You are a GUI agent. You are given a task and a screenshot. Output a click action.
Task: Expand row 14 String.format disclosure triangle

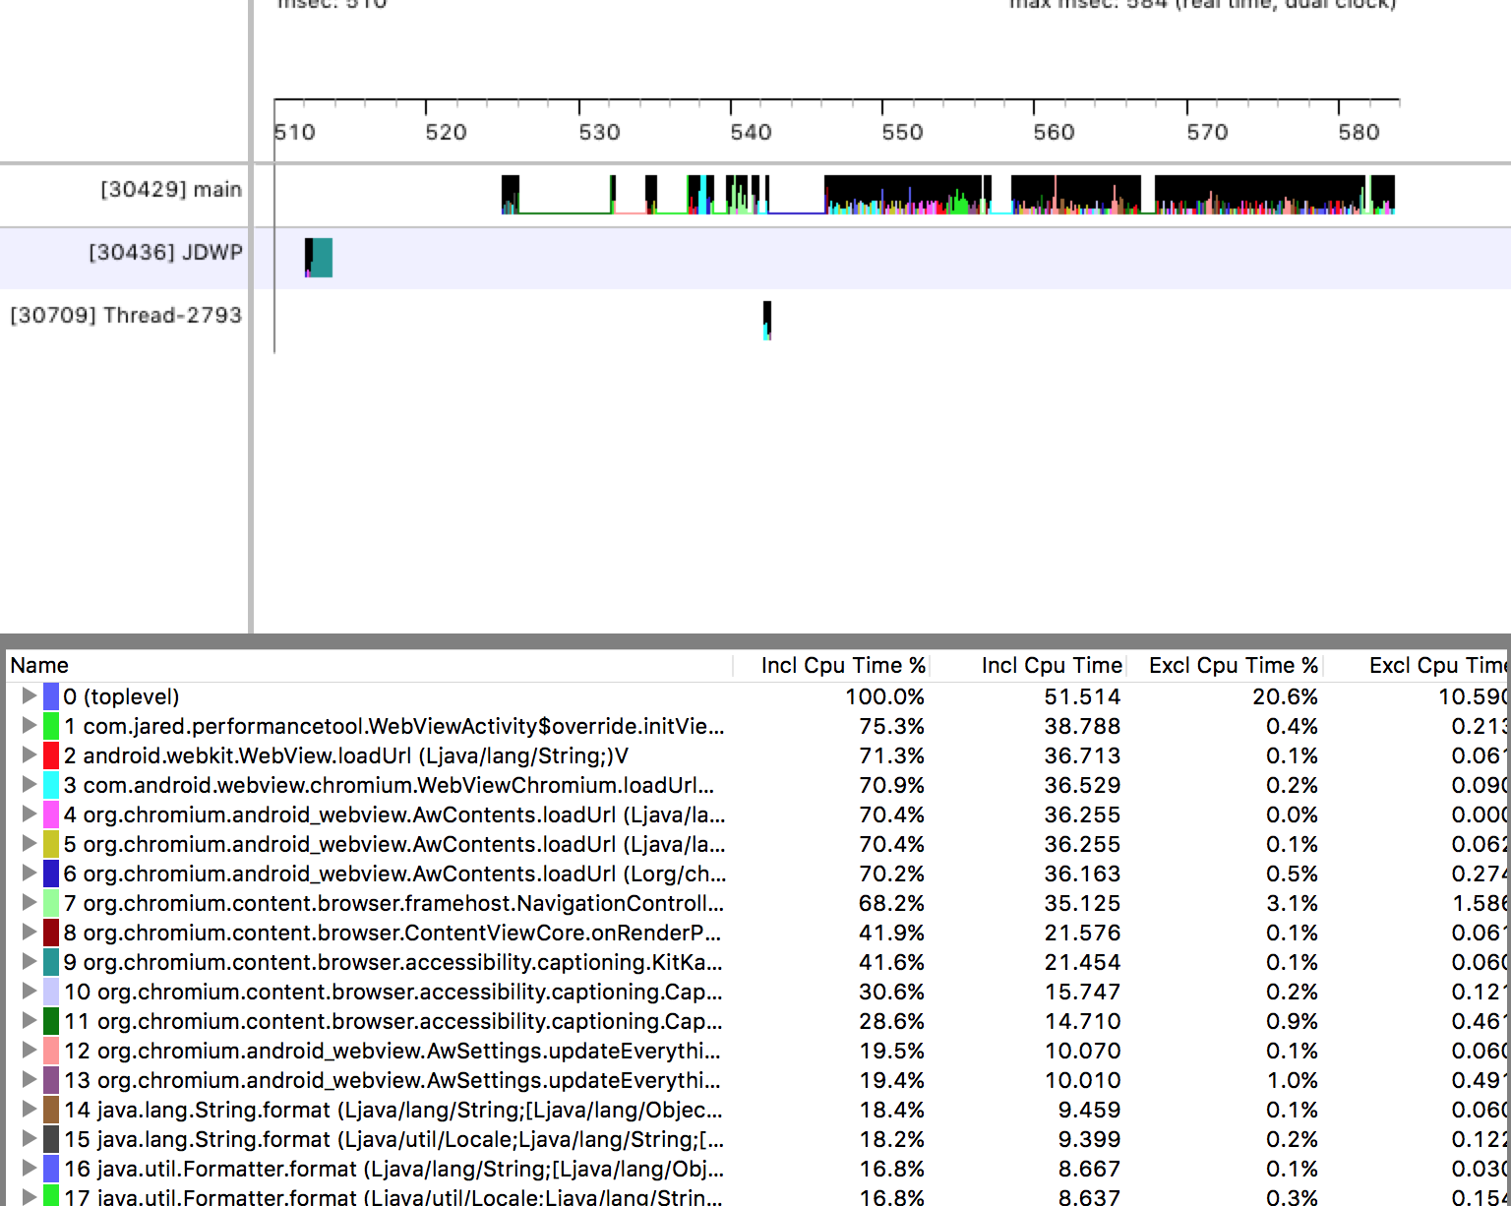[29, 1110]
